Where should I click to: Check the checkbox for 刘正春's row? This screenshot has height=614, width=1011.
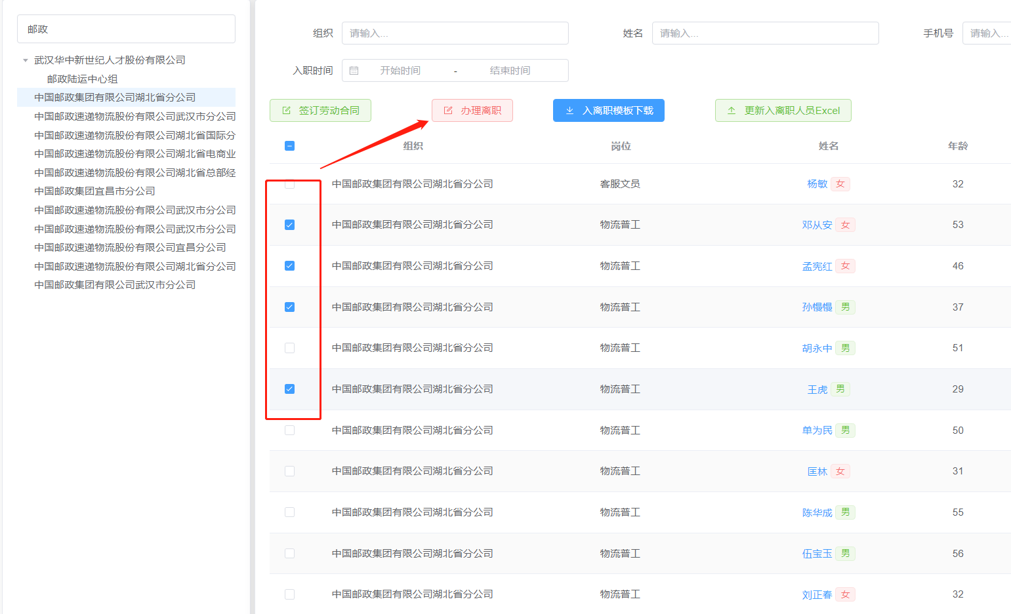289,594
